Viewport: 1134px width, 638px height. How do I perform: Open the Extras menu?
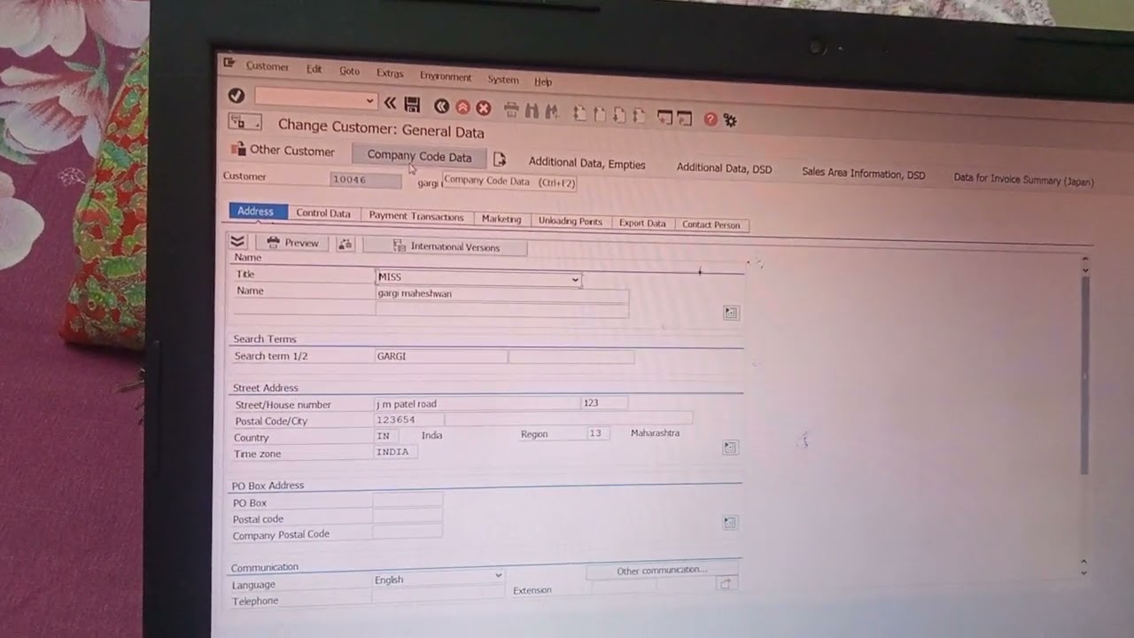[x=390, y=74]
